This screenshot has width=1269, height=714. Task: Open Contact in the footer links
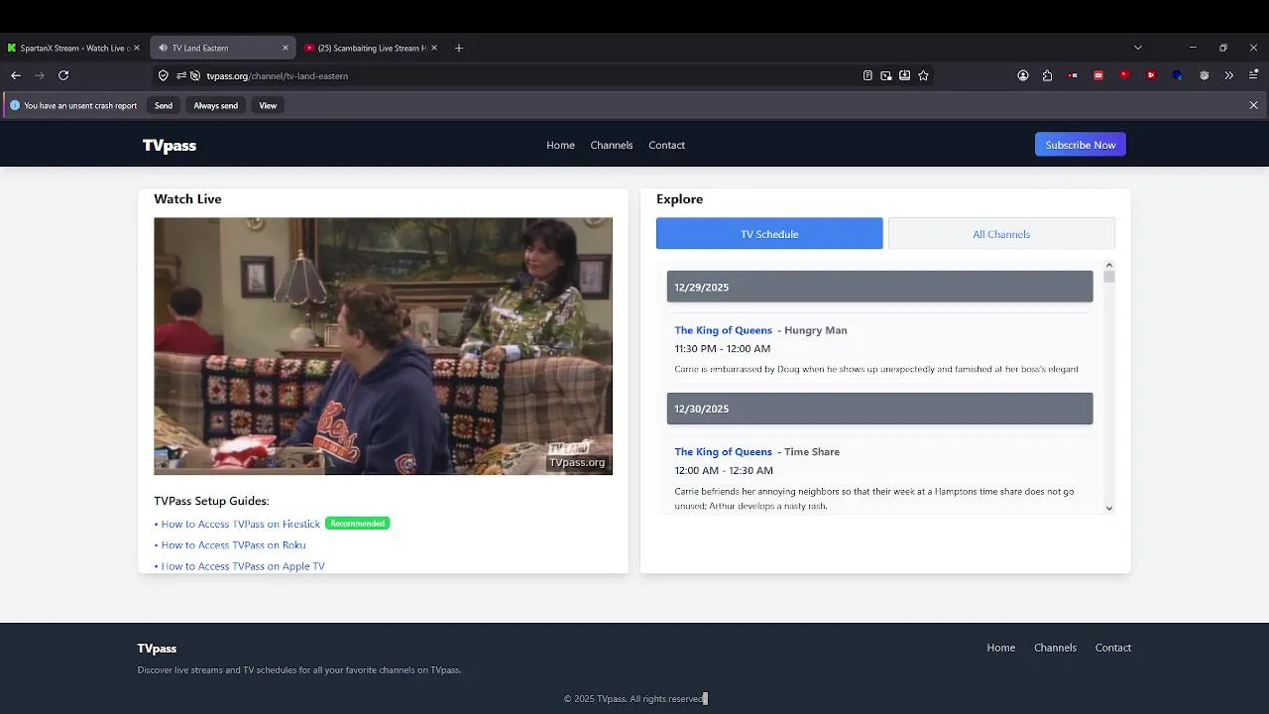pos(1113,648)
